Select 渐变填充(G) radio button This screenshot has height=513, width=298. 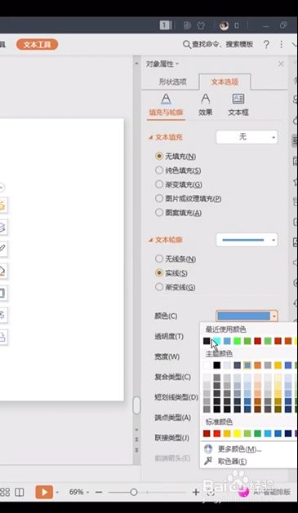tap(159, 184)
